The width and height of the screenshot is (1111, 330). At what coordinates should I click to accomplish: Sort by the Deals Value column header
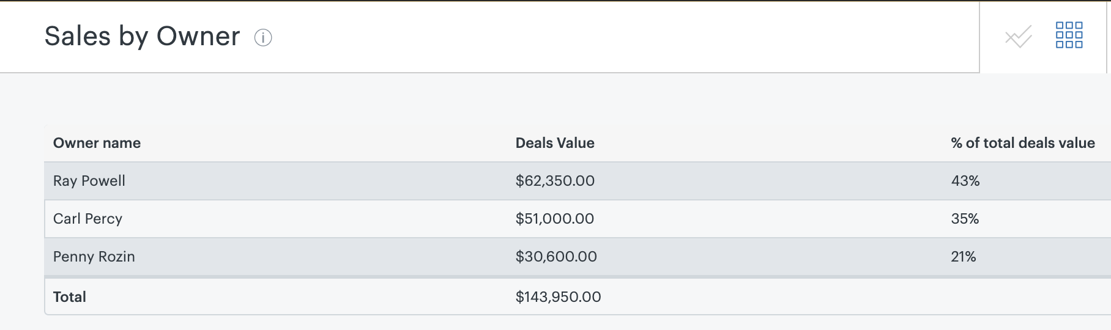[555, 143]
